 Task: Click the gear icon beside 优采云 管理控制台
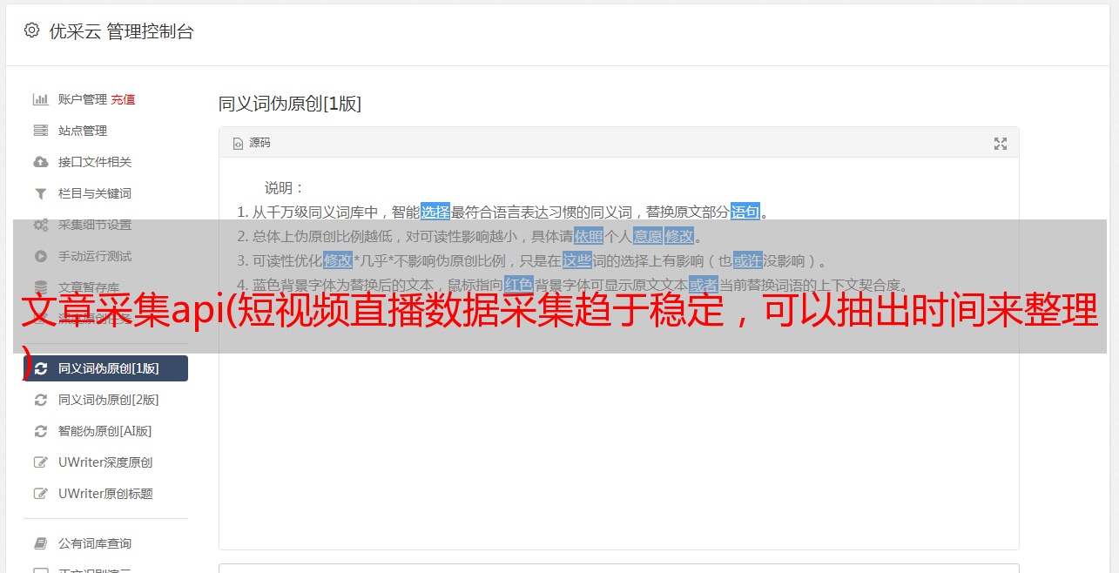coord(31,30)
